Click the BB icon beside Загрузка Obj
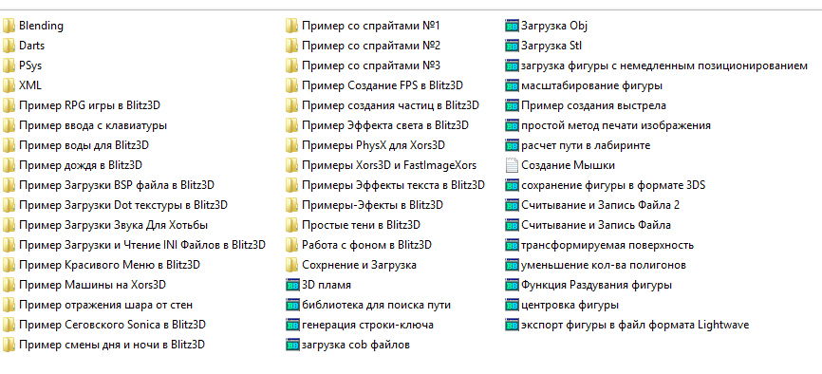The image size is (822, 374). (x=512, y=26)
